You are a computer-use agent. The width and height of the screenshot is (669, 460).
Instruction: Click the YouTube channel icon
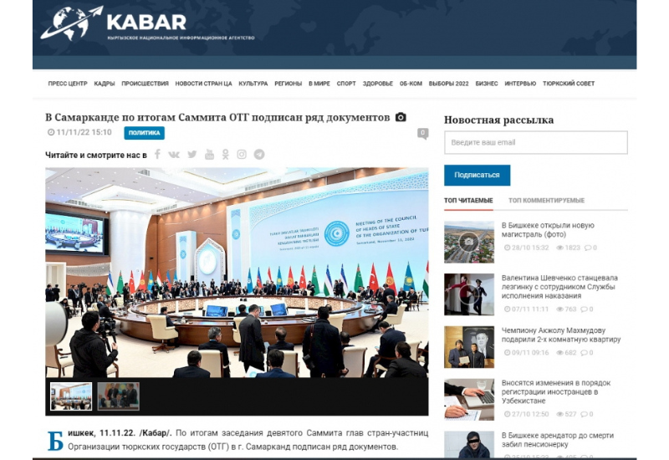[209, 155]
